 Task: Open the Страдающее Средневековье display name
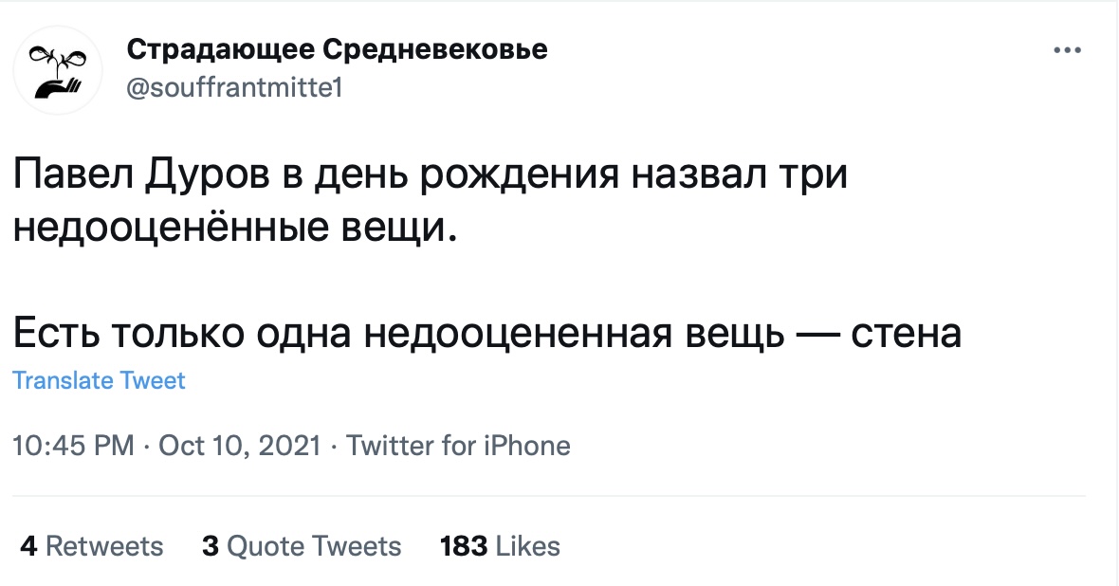pos(338,50)
